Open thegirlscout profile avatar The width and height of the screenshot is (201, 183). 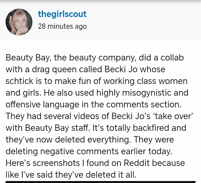[x=19, y=22]
